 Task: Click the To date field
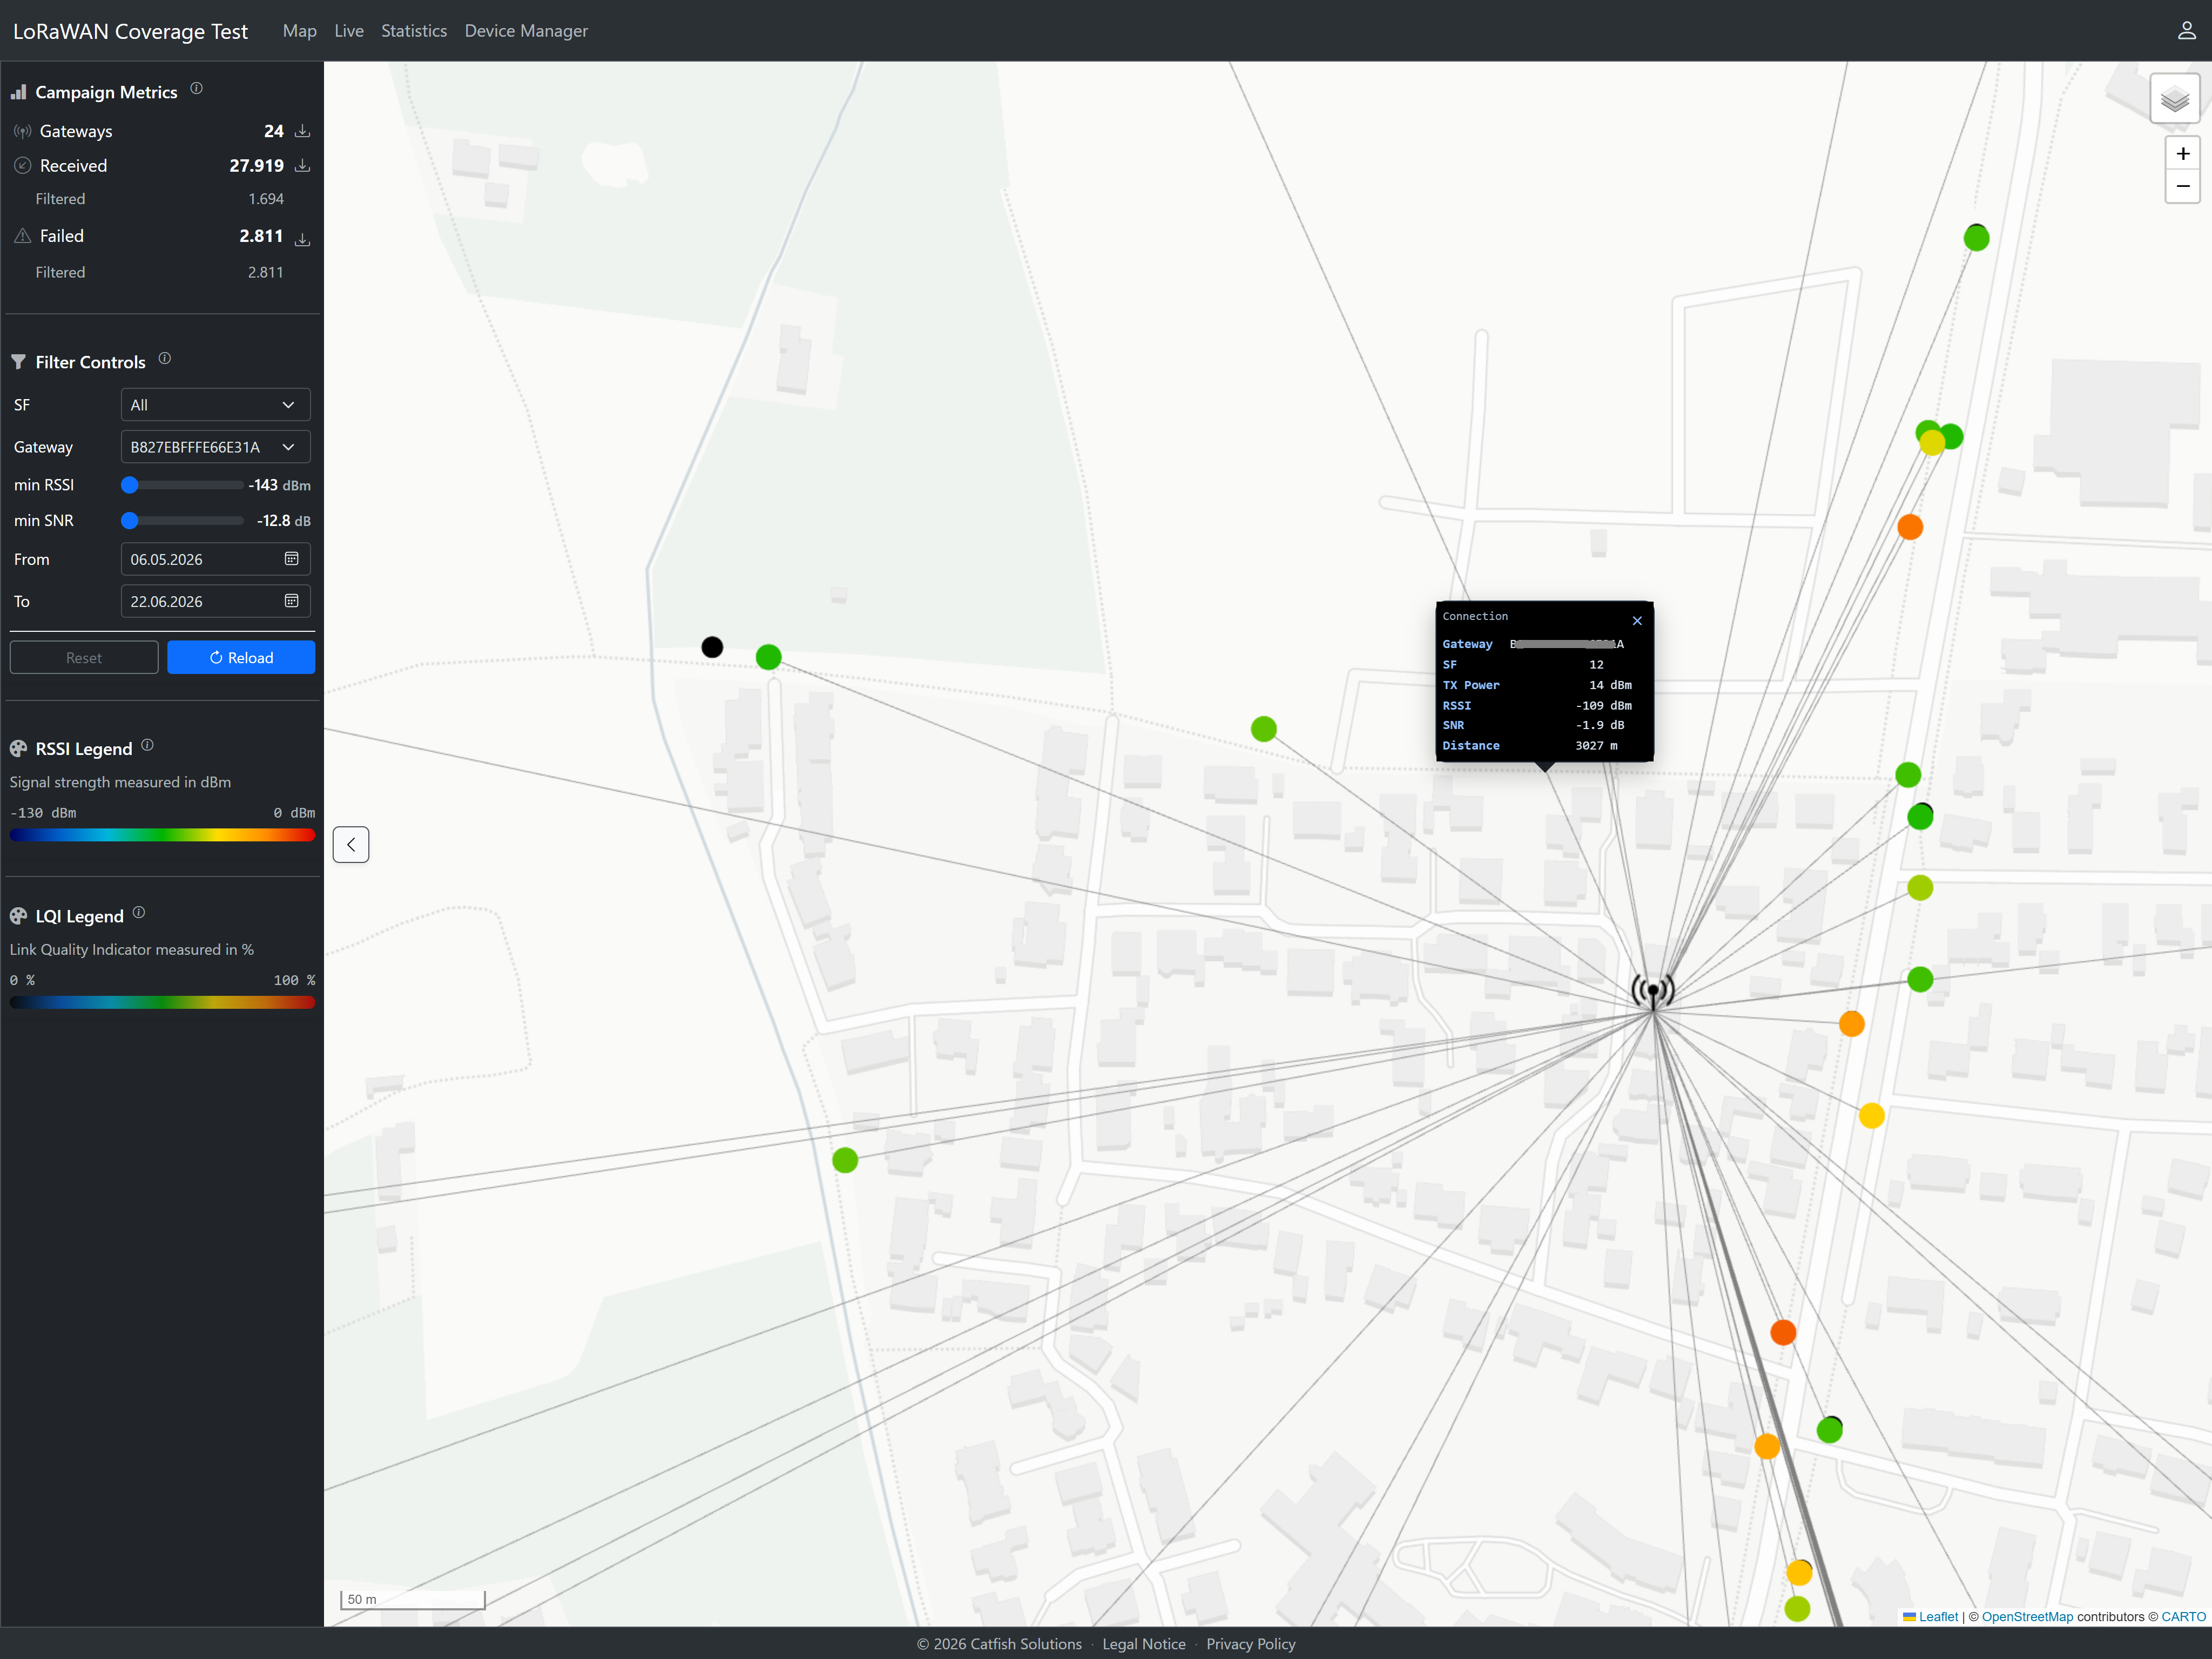click(216, 601)
